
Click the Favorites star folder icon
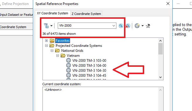click(x=52, y=41)
